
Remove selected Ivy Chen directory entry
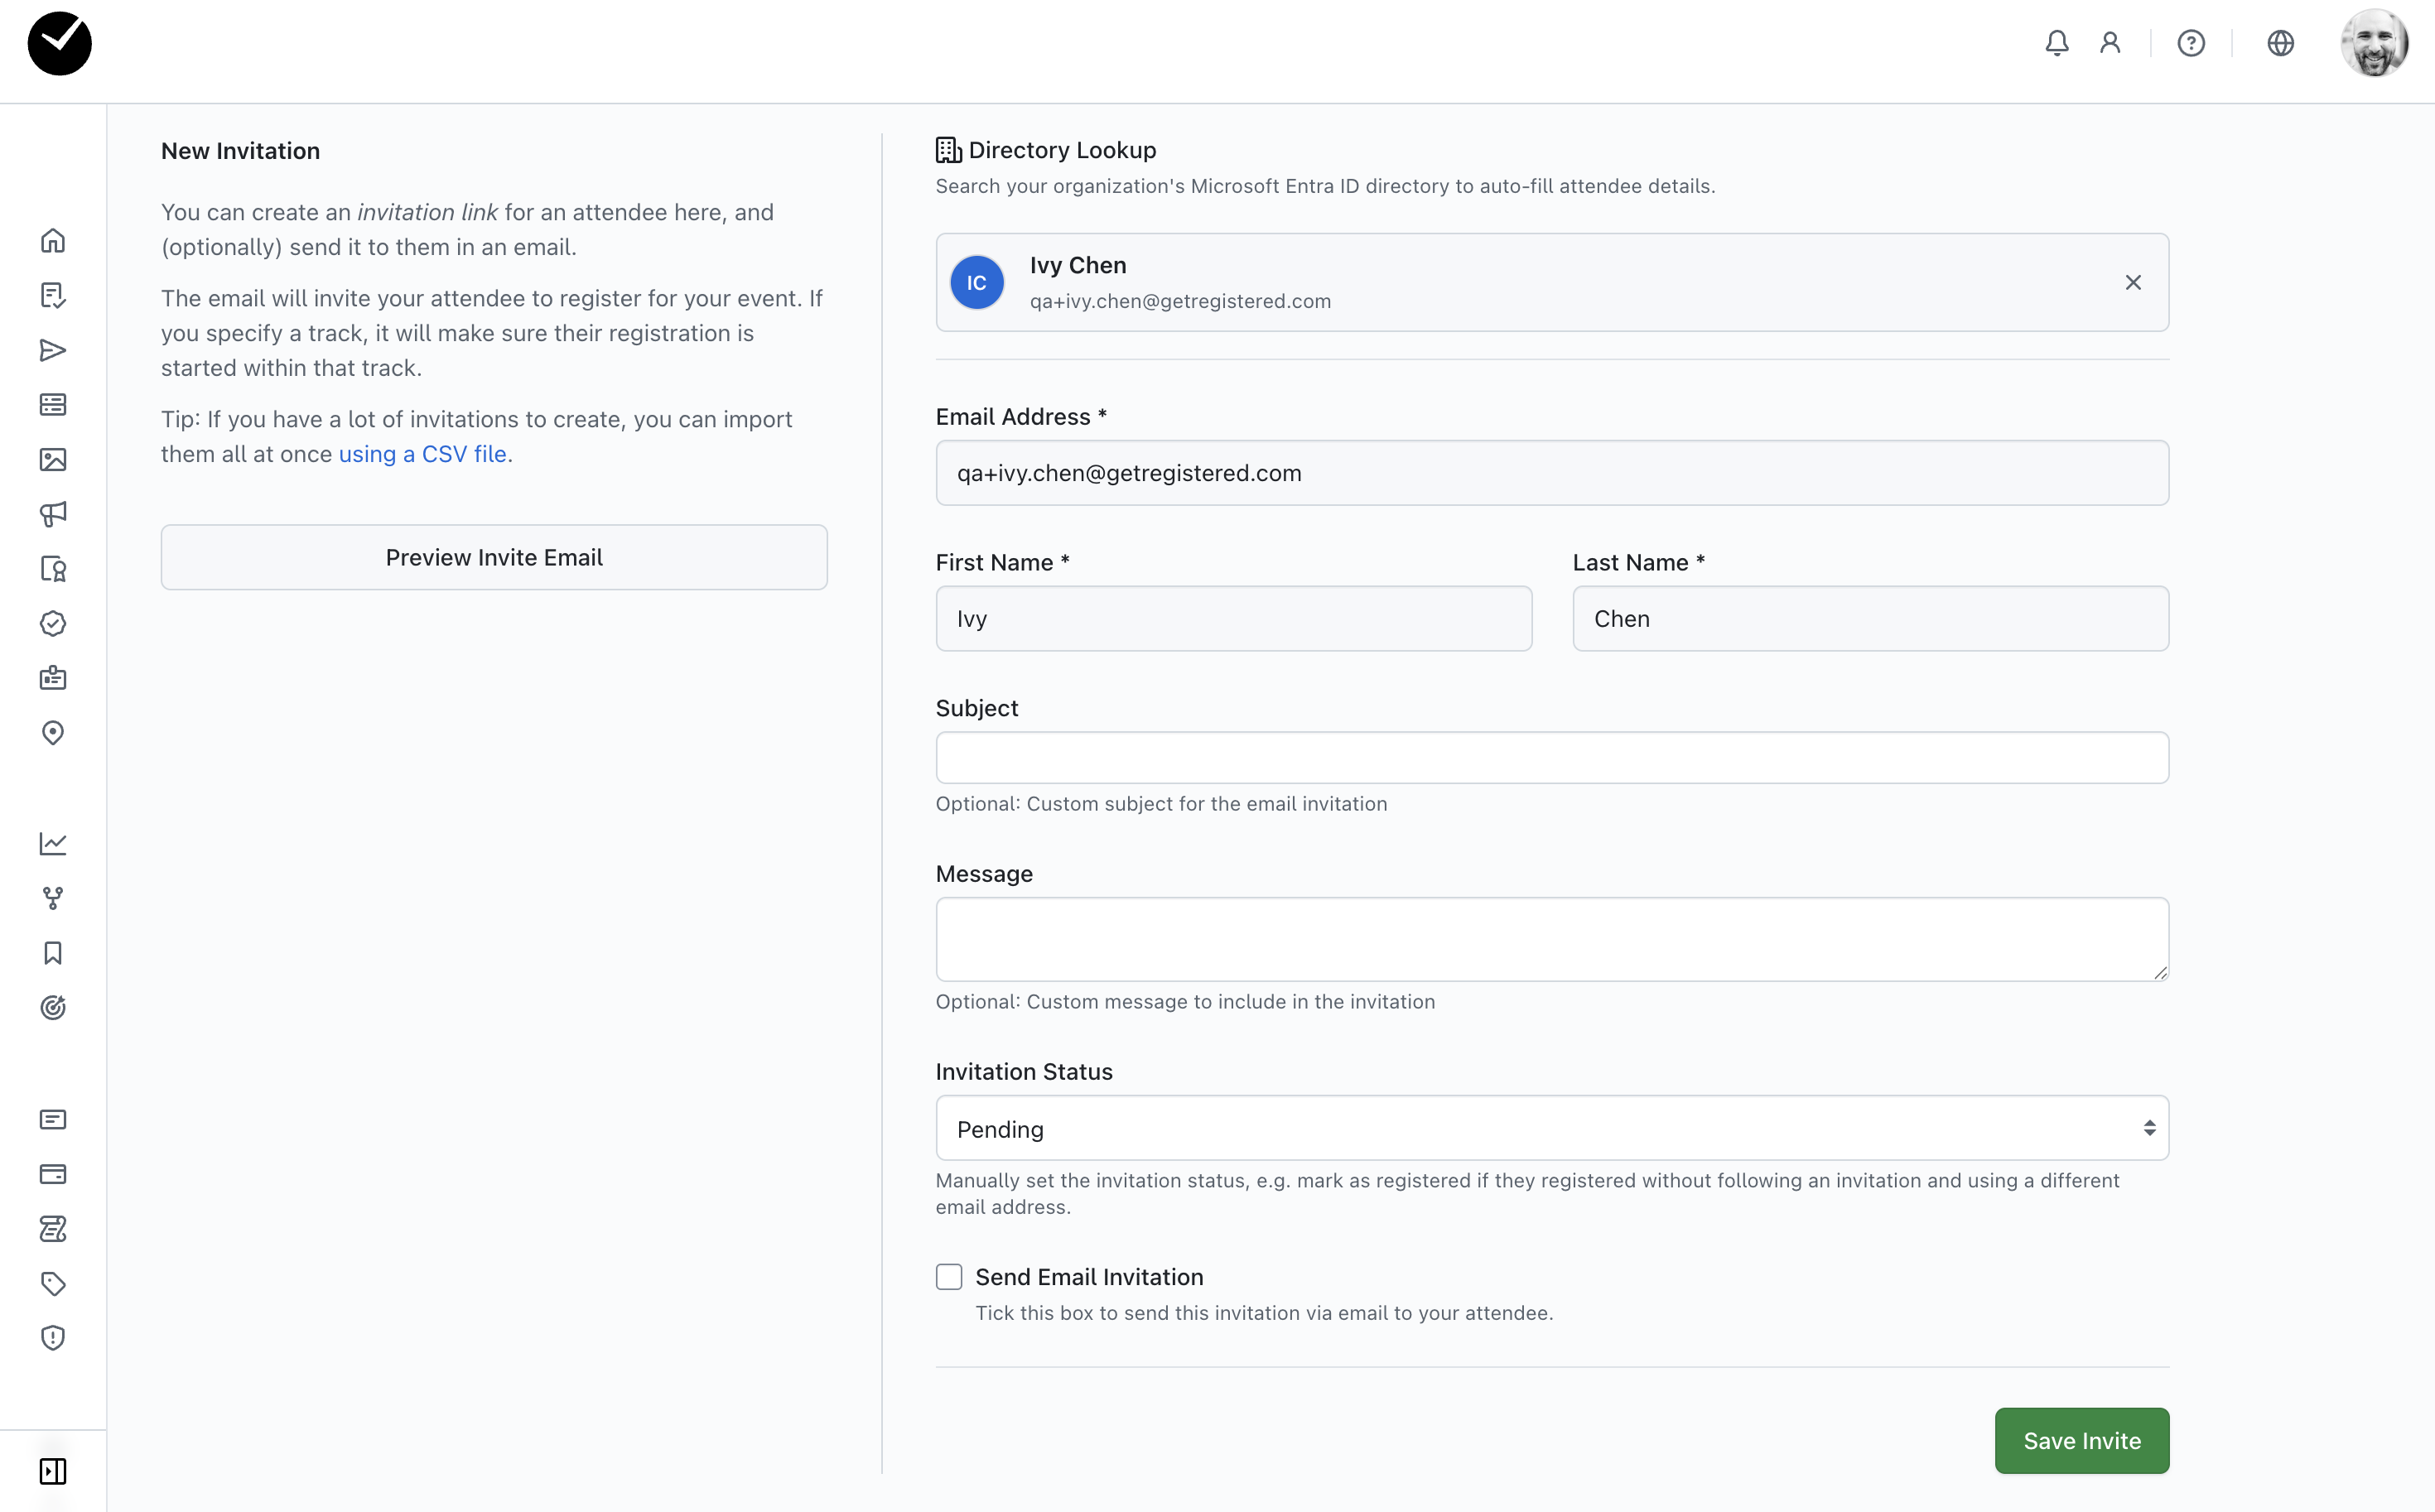coord(2132,283)
